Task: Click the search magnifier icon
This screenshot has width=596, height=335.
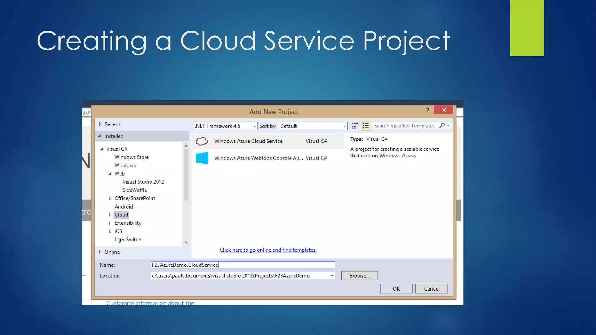Action: (442, 125)
